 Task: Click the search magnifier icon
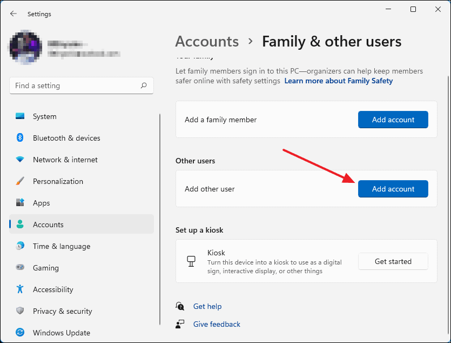pyautogui.click(x=144, y=85)
